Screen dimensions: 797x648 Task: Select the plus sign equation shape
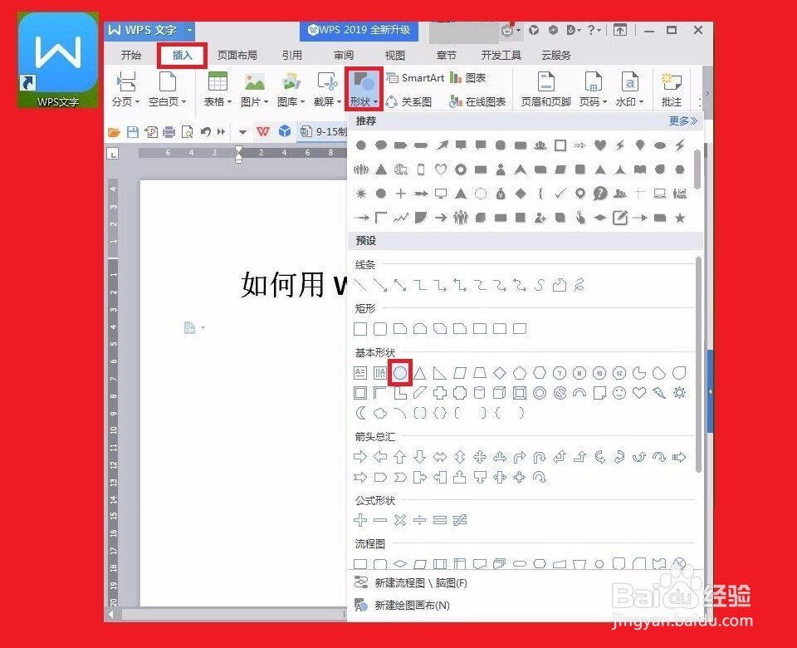pyautogui.click(x=359, y=520)
